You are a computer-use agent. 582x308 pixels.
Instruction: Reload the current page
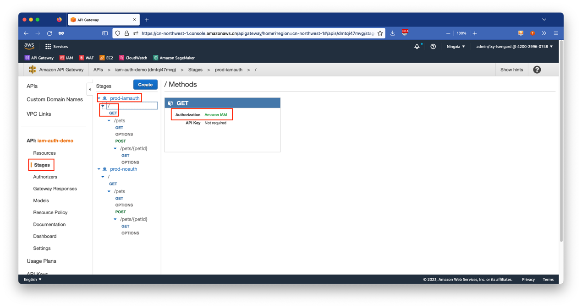[x=49, y=33]
